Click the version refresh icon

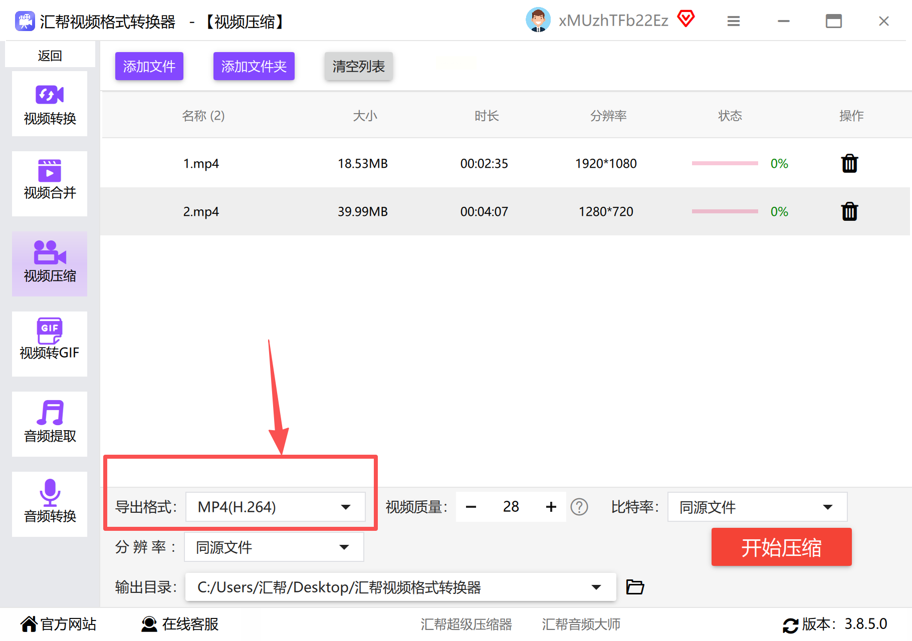point(791,625)
